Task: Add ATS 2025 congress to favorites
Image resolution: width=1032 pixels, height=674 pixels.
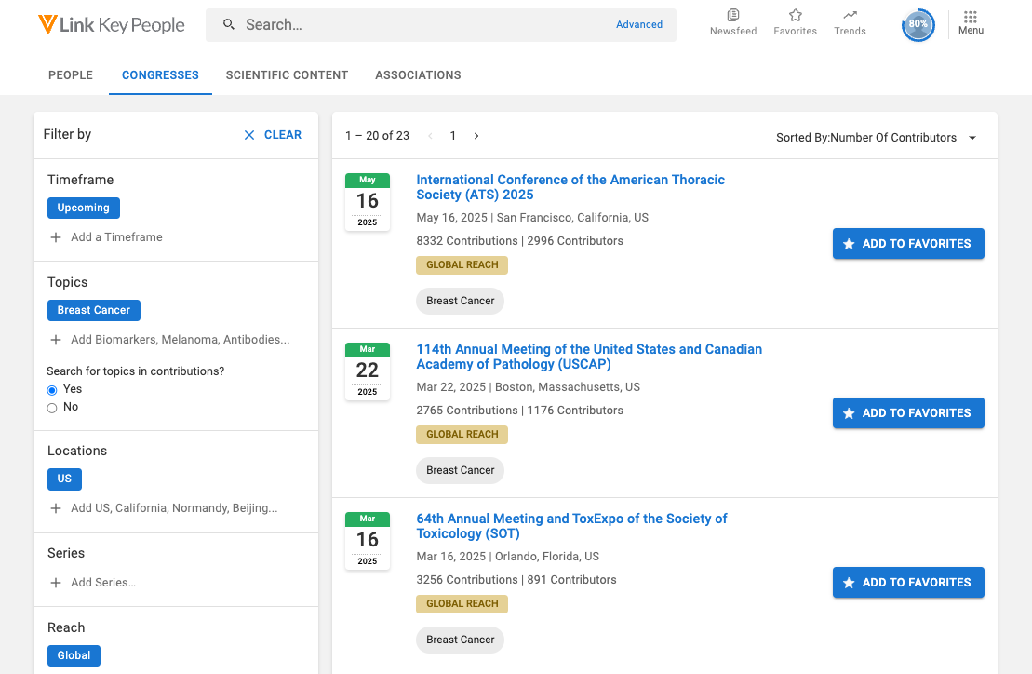Action: (908, 244)
